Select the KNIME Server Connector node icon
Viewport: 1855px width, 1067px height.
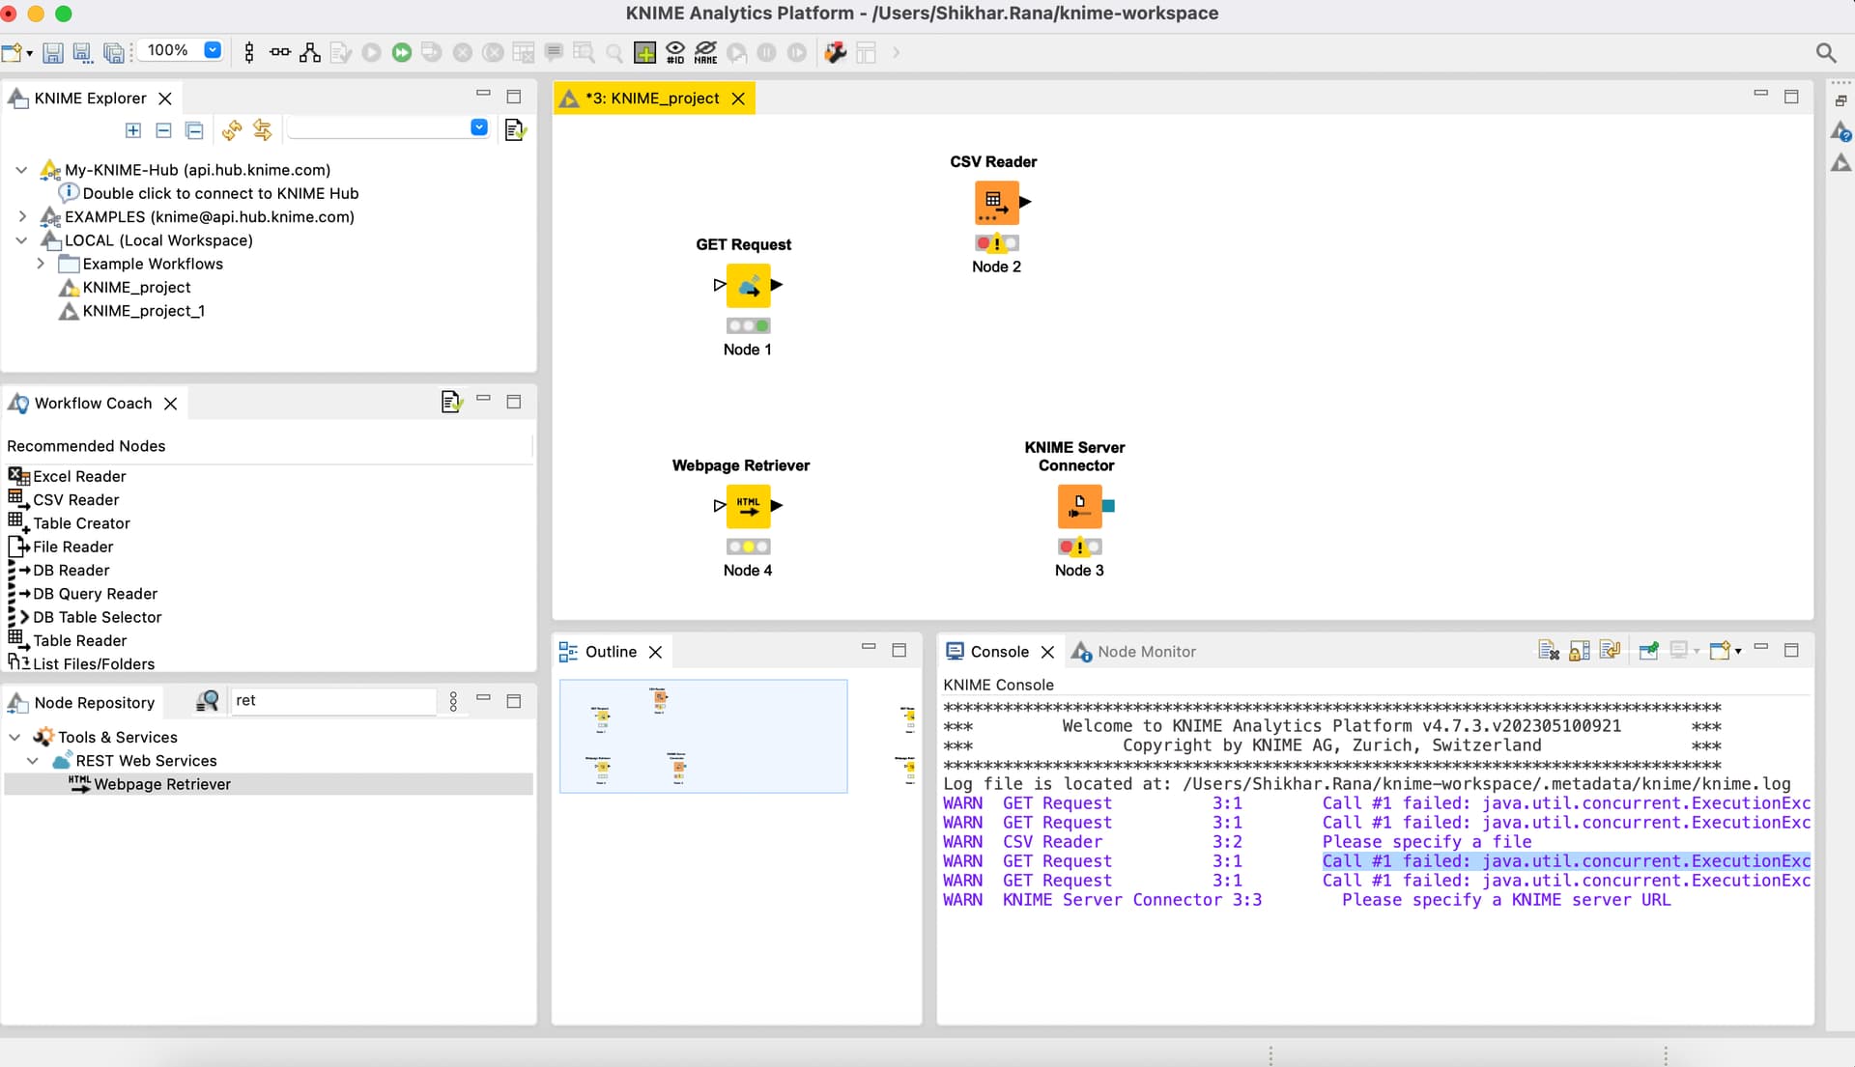pos(1079,506)
